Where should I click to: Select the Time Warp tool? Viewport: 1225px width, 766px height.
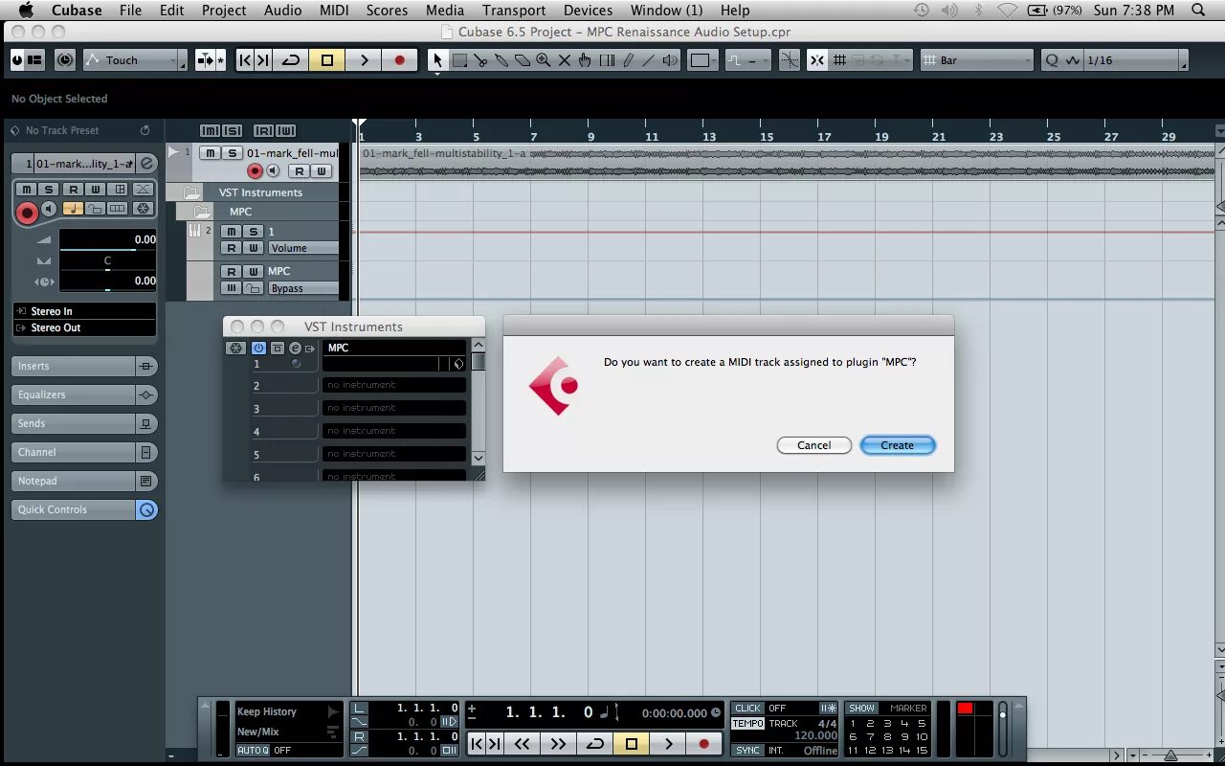607,60
